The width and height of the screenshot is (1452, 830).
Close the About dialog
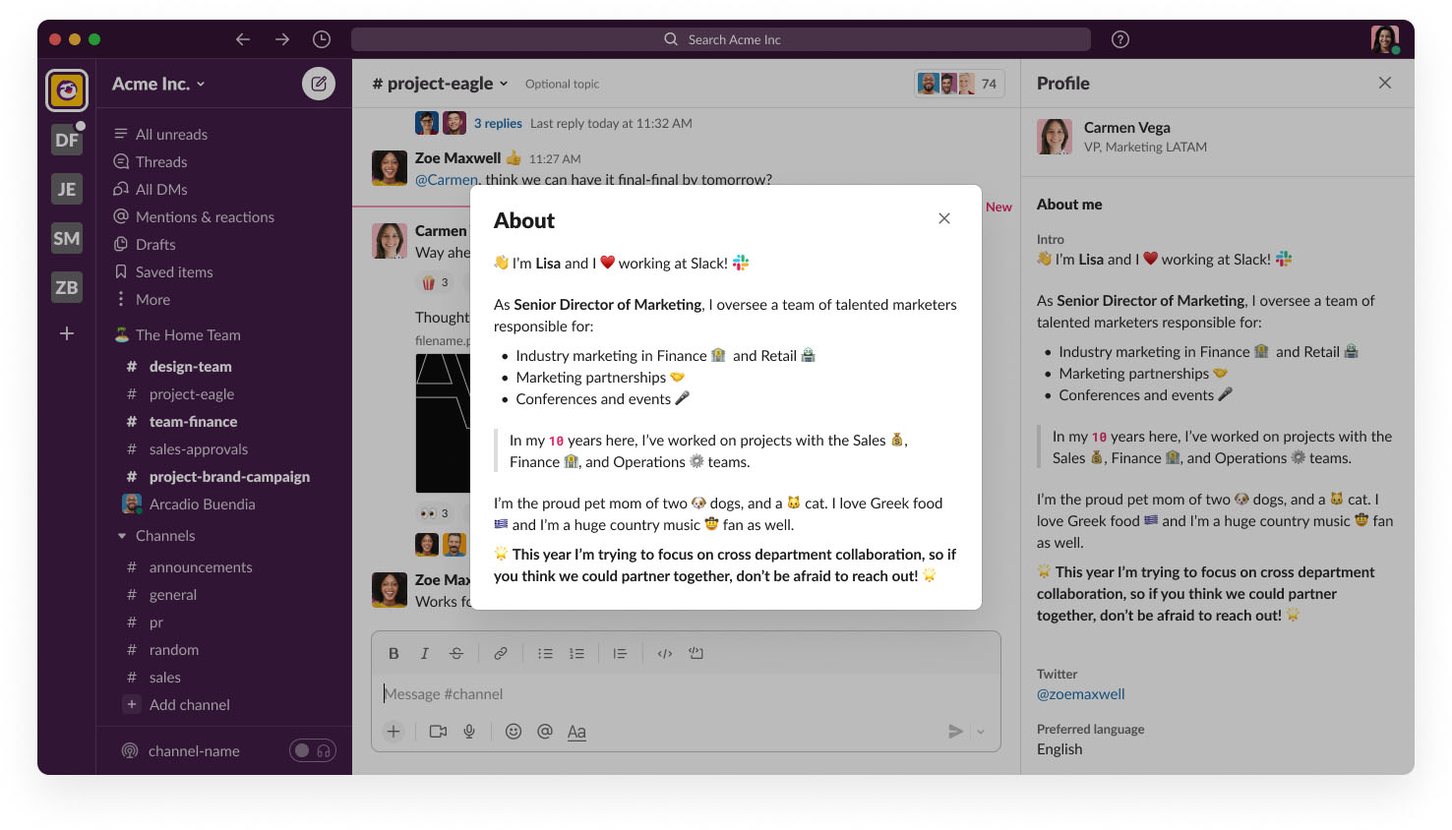pos(944,218)
